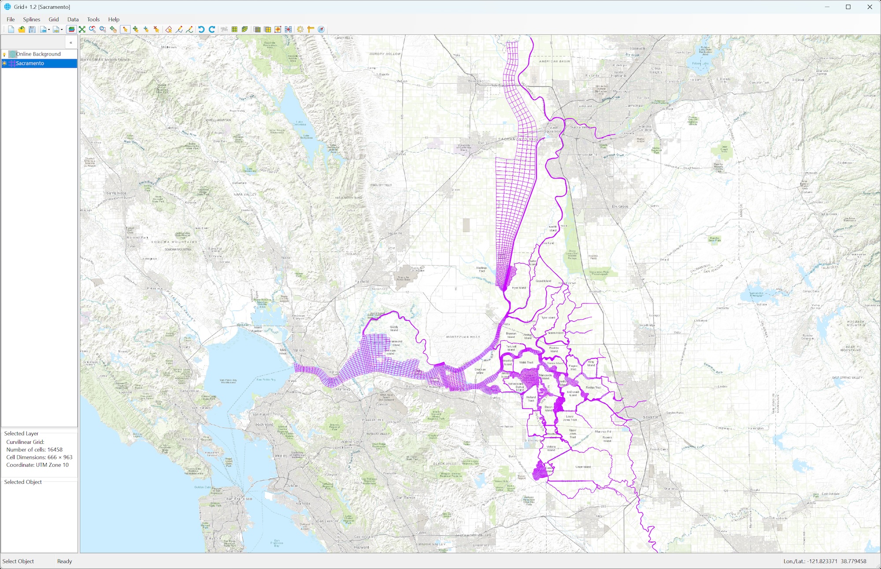Click the 'Number of cells: 16458' text
The height and width of the screenshot is (569, 881).
pos(34,450)
